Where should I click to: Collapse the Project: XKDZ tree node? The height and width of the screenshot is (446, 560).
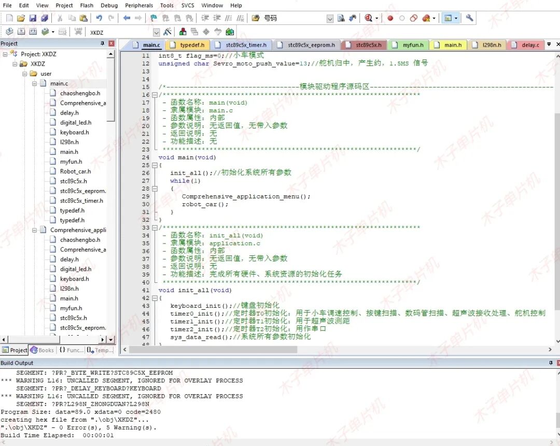5,54
